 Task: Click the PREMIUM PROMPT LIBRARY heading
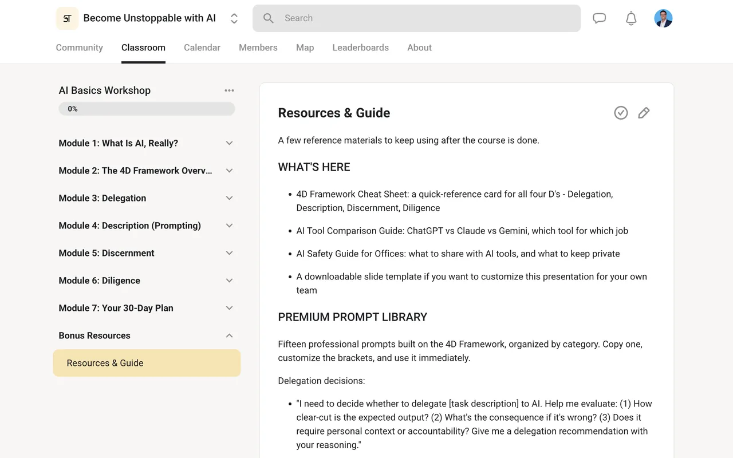353,317
